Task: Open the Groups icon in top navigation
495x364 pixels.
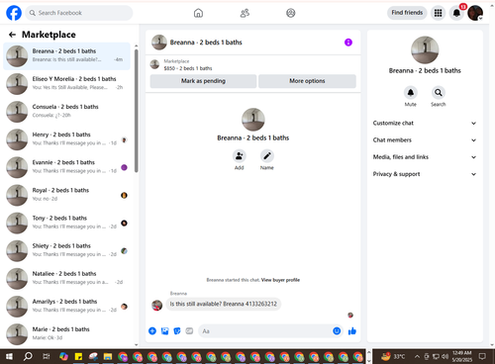Action: (x=291, y=13)
